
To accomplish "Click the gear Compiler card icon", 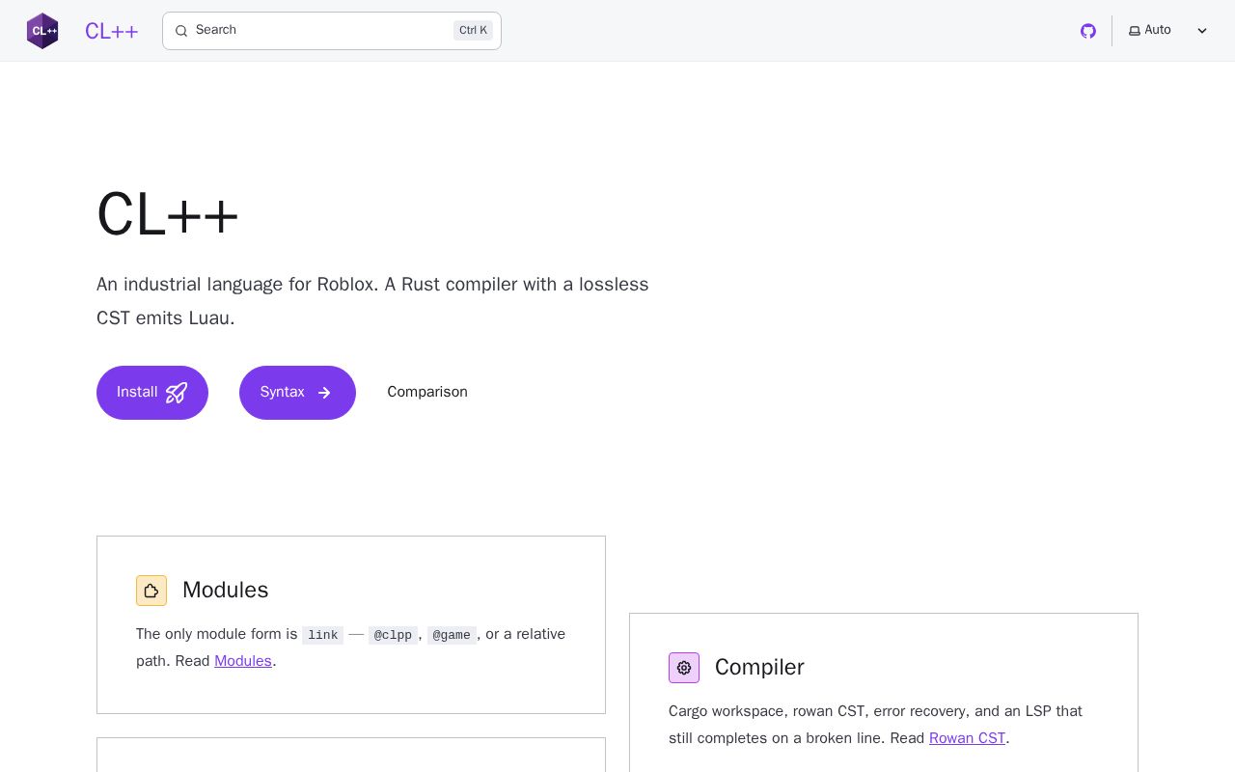I will tap(684, 668).
